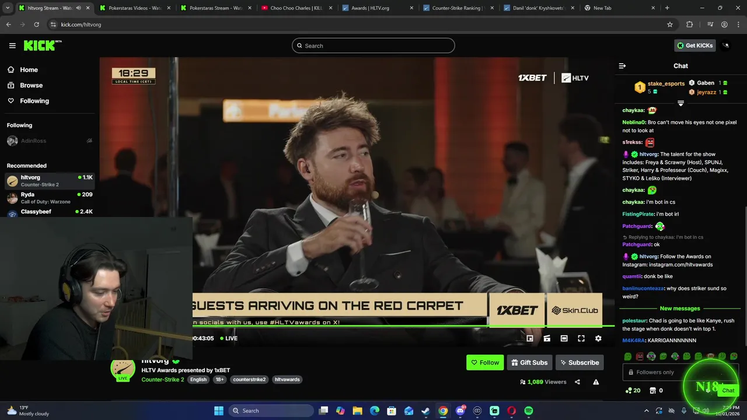Go back in browser history
The width and height of the screenshot is (747, 420).
tap(8, 24)
